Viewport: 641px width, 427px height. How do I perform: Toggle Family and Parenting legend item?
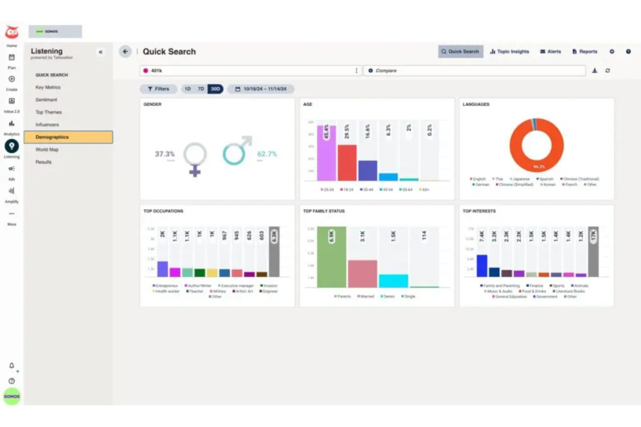click(x=500, y=286)
